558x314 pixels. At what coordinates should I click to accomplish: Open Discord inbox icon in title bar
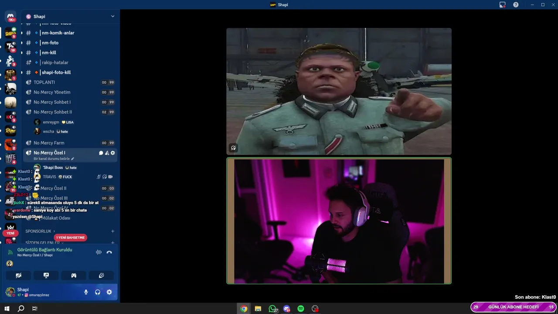point(503,5)
